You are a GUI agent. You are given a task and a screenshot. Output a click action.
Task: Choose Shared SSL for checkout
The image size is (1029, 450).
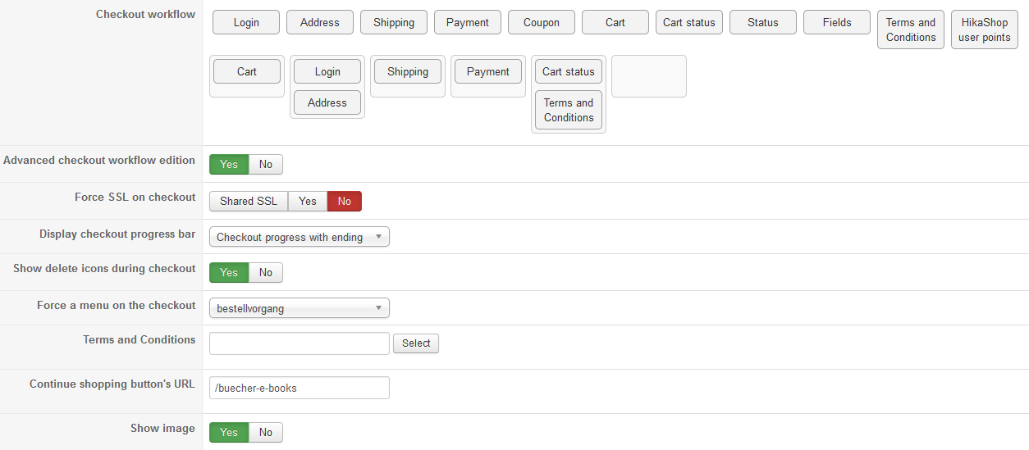coord(249,201)
